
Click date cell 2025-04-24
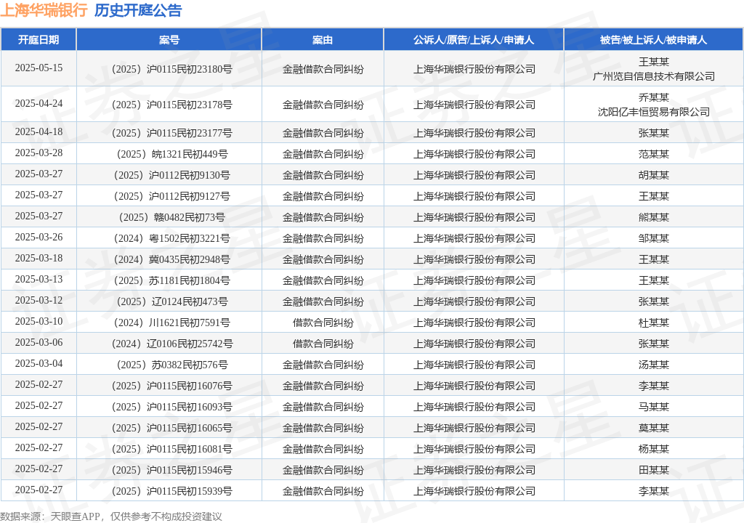[x=39, y=103]
